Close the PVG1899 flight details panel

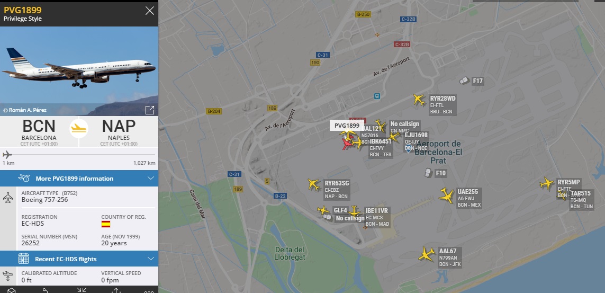coord(150,11)
